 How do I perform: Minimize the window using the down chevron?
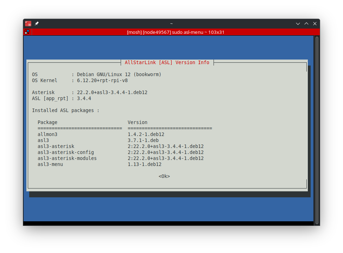tap(298, 24)
